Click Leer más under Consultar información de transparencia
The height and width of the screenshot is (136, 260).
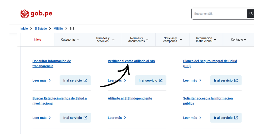click(x=41, y=80)
